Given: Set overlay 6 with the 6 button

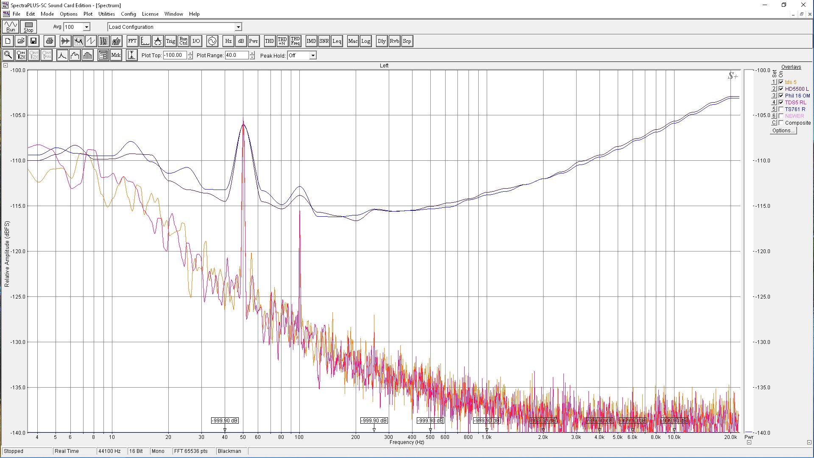Looking at the screenshot, I should tap(774, 116).
